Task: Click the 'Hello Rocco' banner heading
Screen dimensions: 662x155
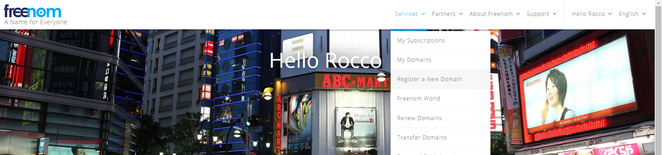Action: (x=325, y=61)
